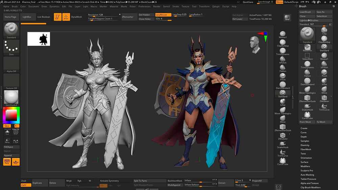Toggle the Persp perspective button
The image size is (338, 190).
point(7,162)
